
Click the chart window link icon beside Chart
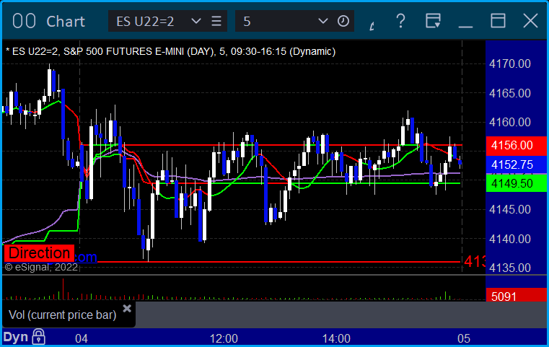[24, 21]
